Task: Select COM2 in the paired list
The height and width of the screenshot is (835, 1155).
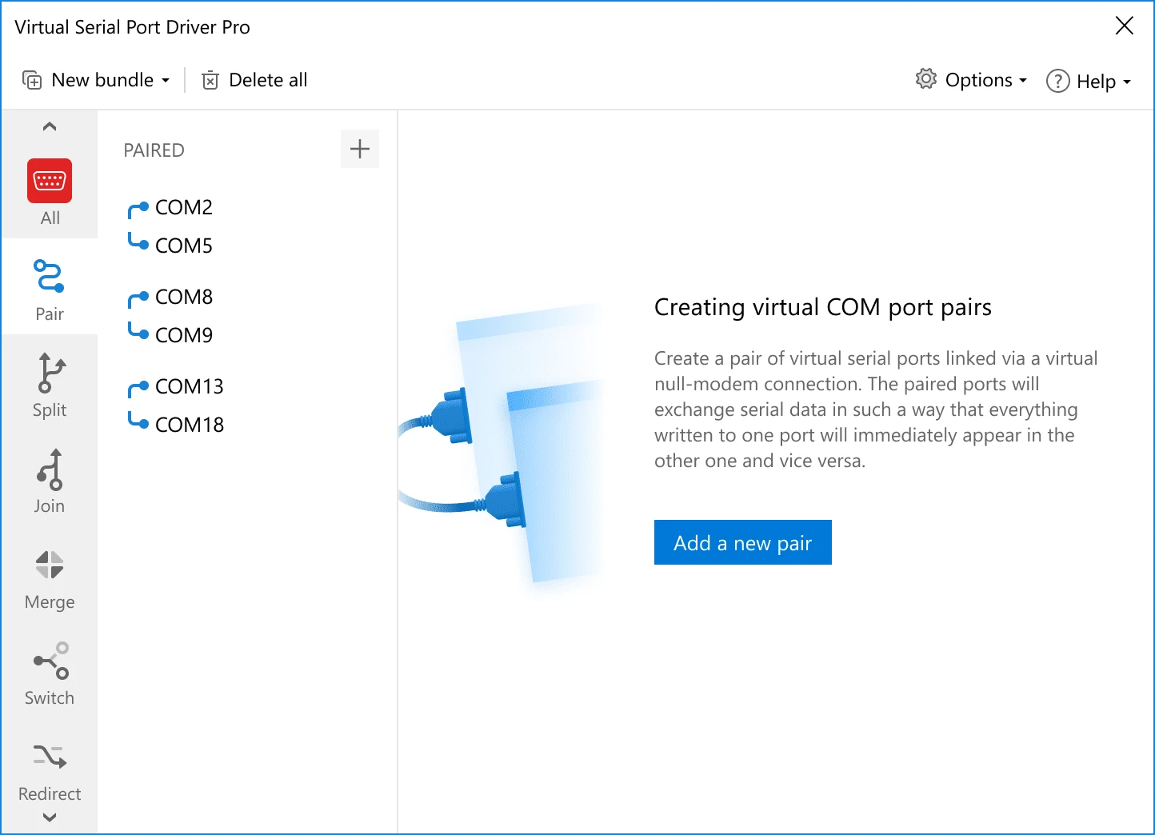Action: point(184,207)
